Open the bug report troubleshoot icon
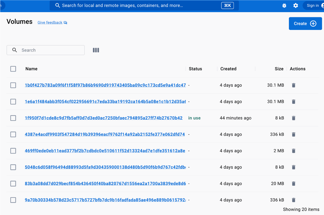 click(284, 5)
